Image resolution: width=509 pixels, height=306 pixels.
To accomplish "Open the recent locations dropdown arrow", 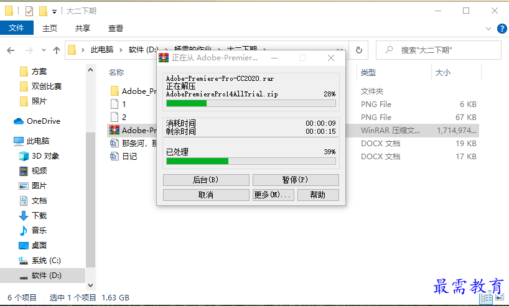I will point(44,50).
